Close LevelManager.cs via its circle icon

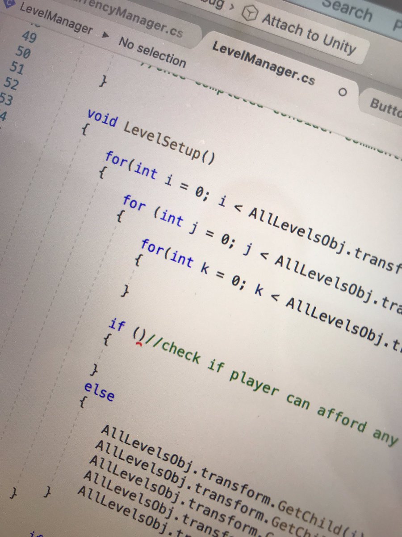coord(343,92)
